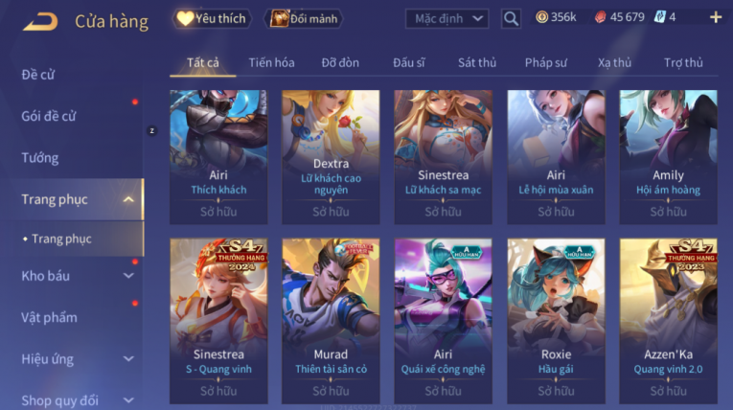Select the Murad Thiên tài sân cỏ skin

[331, 321]
